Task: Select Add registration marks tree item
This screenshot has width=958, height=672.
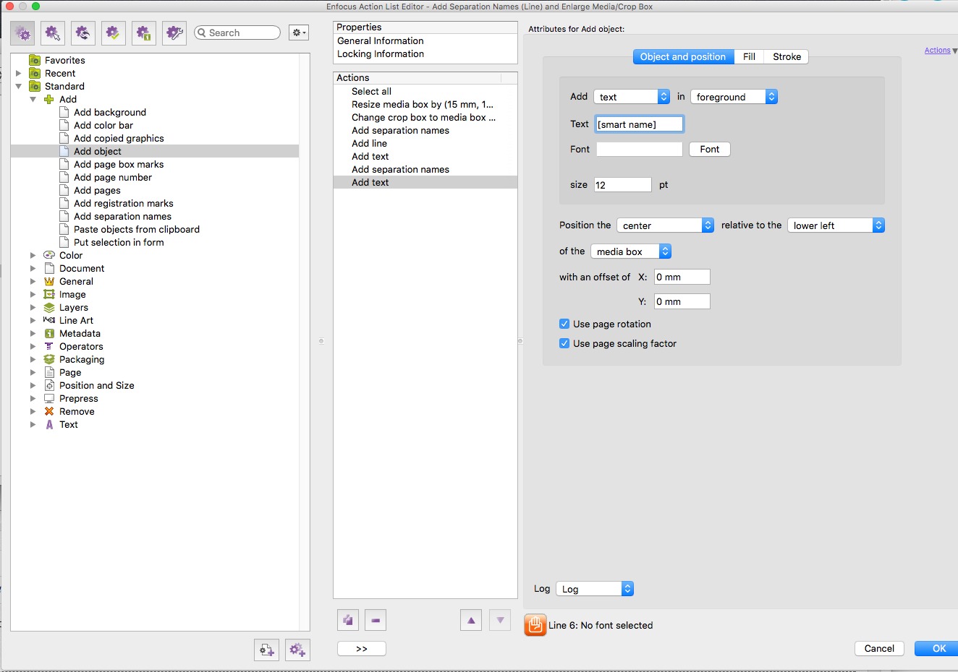Action: click(x=124, y=203)
